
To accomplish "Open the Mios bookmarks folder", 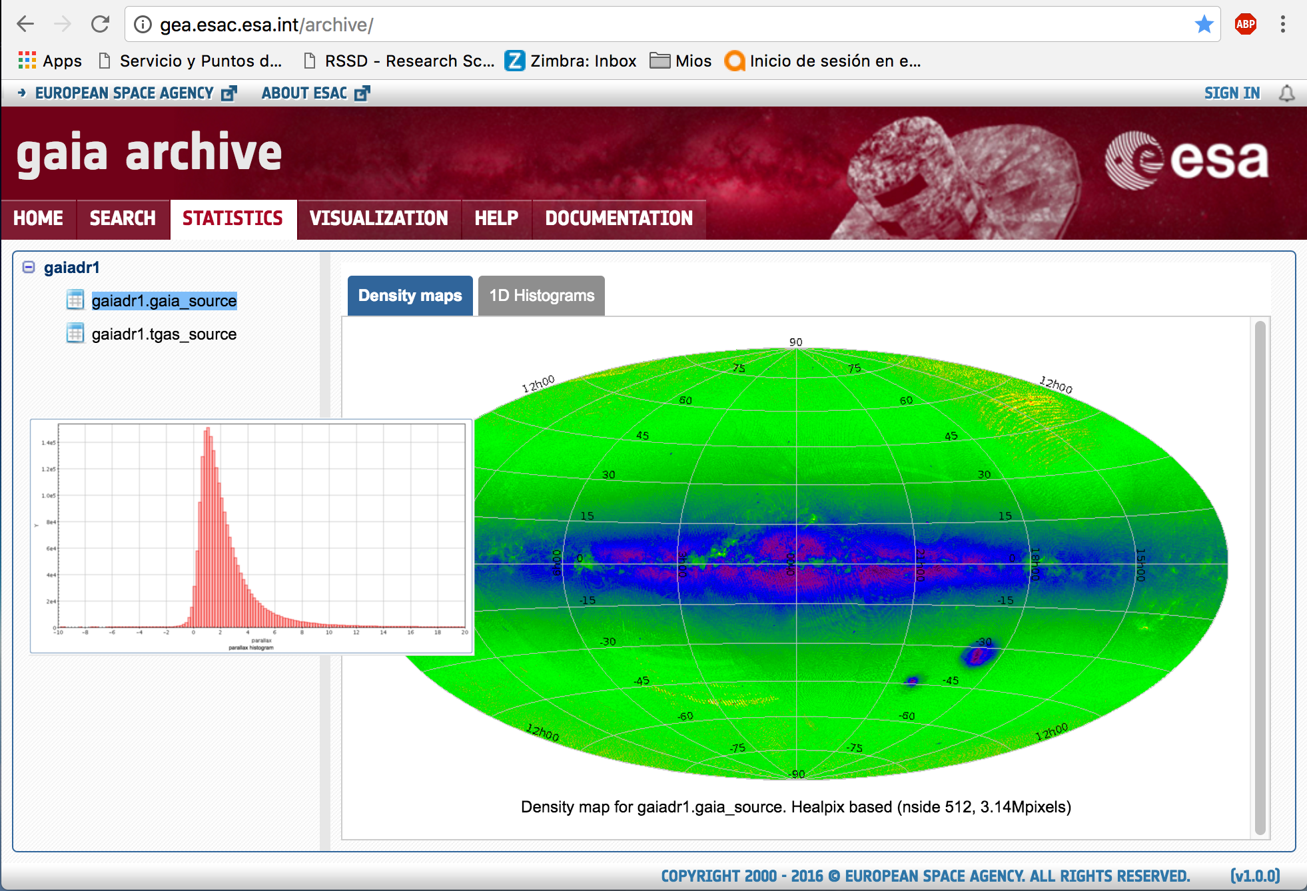I will pos(681,61).
